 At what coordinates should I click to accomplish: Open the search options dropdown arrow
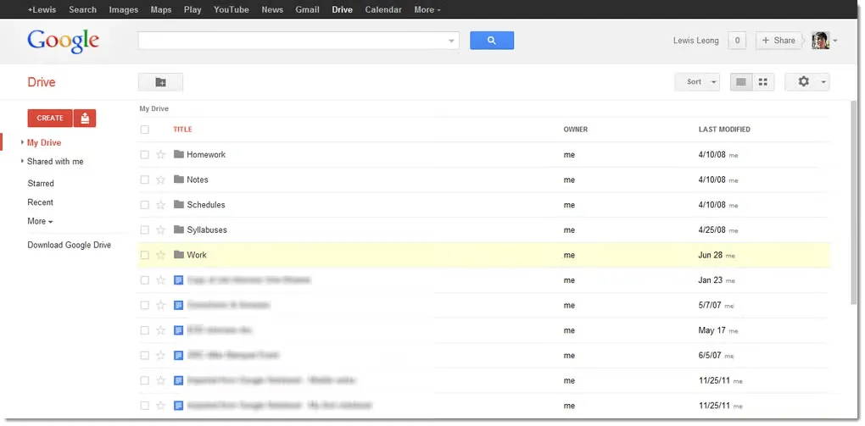[x=451, y=41]
